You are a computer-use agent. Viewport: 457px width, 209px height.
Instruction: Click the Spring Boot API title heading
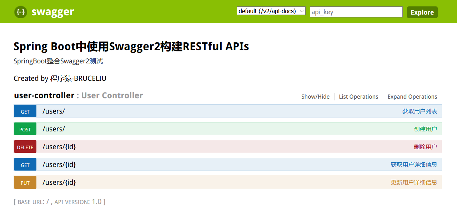tap(131, 46)
